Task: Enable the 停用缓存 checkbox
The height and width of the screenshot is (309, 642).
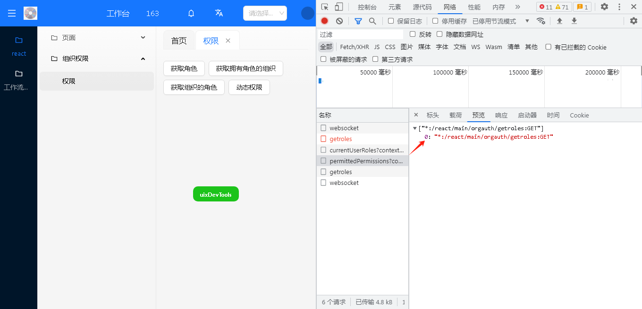Action: point(435,21)
